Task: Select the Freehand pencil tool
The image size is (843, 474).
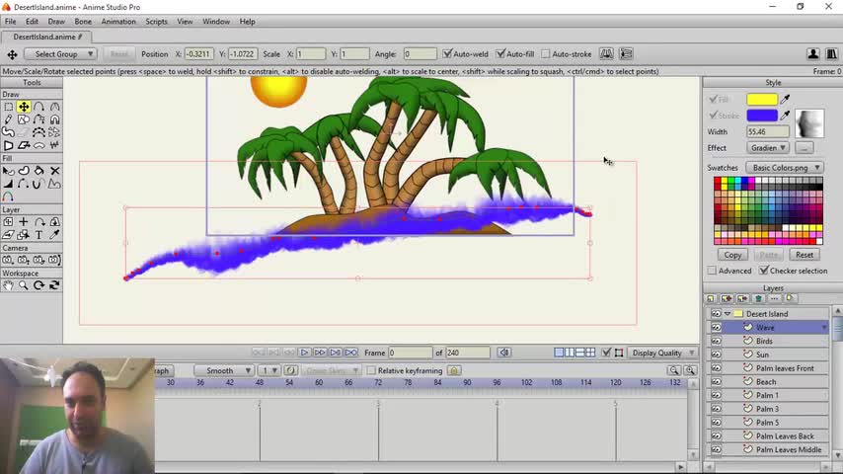Action: click(8, 119)
